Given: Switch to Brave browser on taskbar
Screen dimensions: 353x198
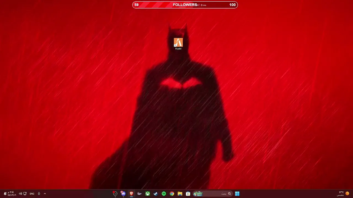Looking at the screenshot, I should (131, 194).
